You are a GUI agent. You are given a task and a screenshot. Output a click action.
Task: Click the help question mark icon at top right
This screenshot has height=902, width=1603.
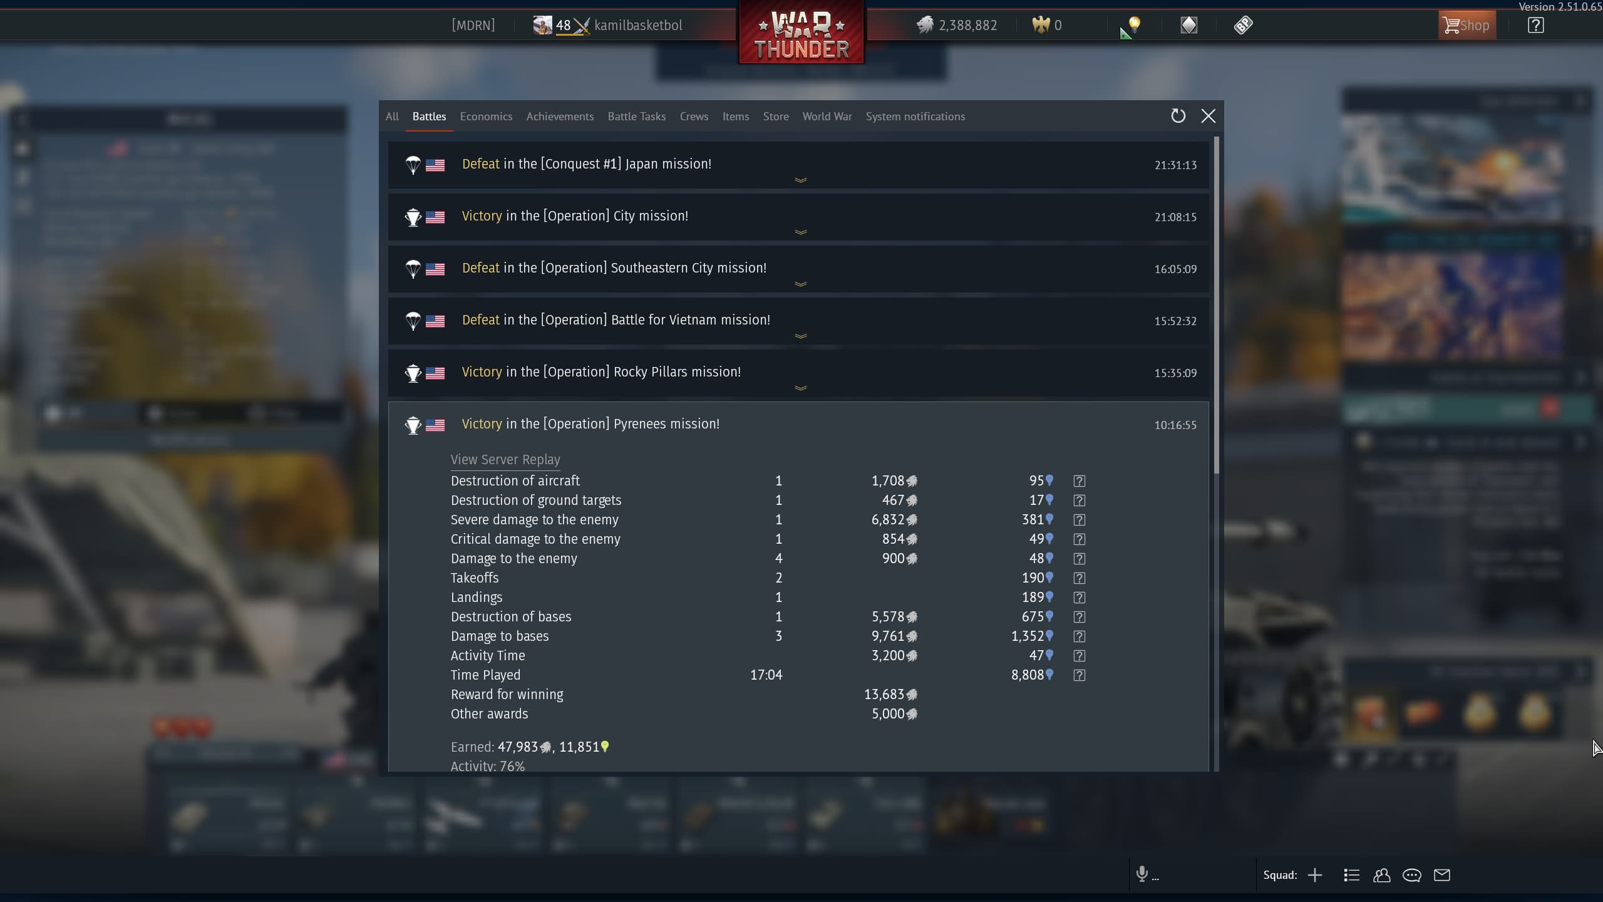tap(1535, 25)
